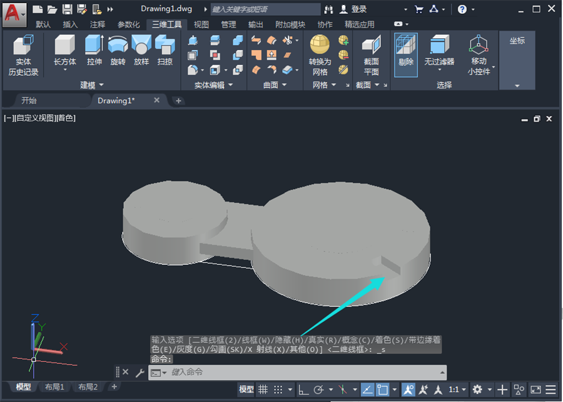The height and width of the screenshot is (402, 563).
Task: Toggle snap mode dotted-grid icon
Action: (278, 389)
